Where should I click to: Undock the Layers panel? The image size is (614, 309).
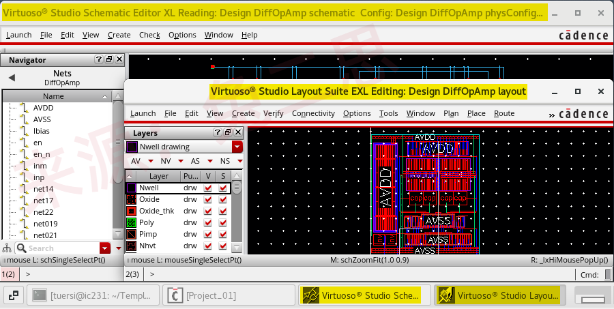[227, 132]
